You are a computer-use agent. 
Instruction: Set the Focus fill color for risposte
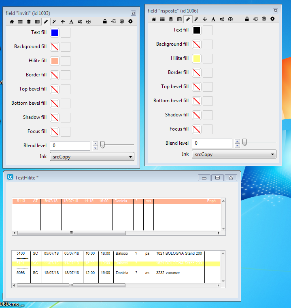197,129
